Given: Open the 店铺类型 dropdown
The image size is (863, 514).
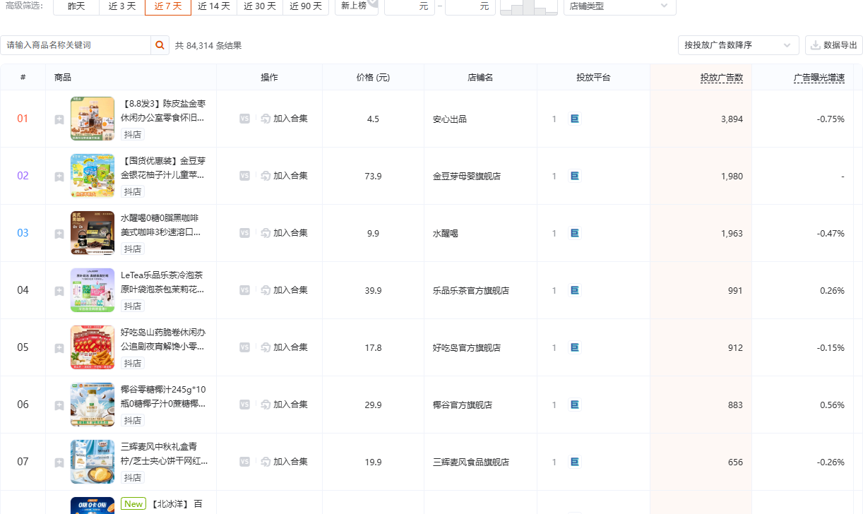Looking at the screenshot, I should coord(619,6).
